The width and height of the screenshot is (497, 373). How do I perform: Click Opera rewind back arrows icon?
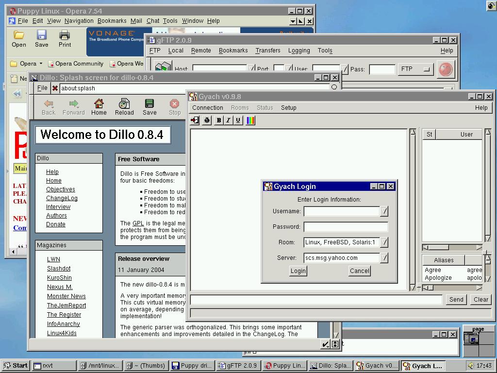pos(17,93)
